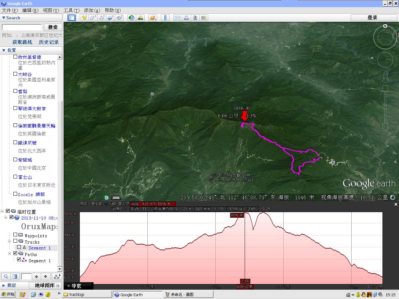Click the places list scroll-down arrow
Image resolution: width=399 pixels, height=299 pixels.
60,269
